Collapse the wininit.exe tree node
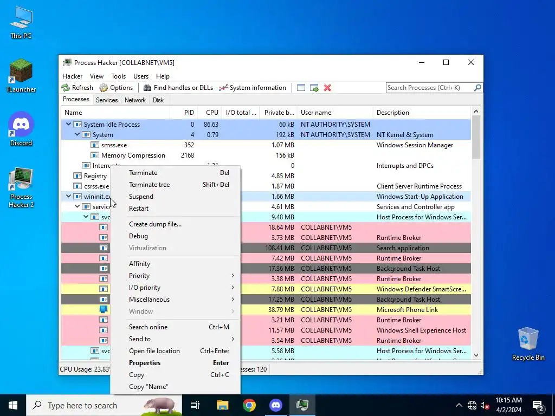The width and height of the screenshot is (555, 416). (x=68, y=196)
